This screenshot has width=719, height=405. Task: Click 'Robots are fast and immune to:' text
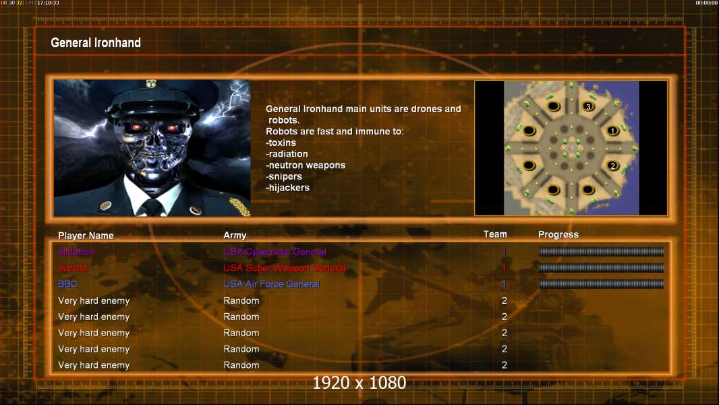335,131
